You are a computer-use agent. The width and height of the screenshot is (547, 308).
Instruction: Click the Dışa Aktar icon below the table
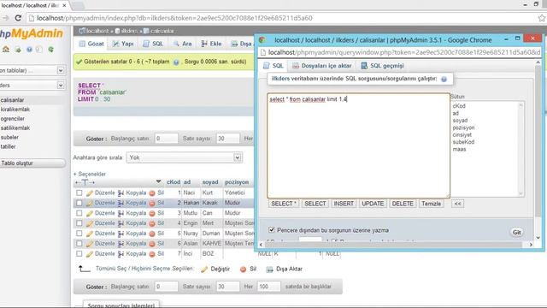pyautogui.click(x=269, y=269)
